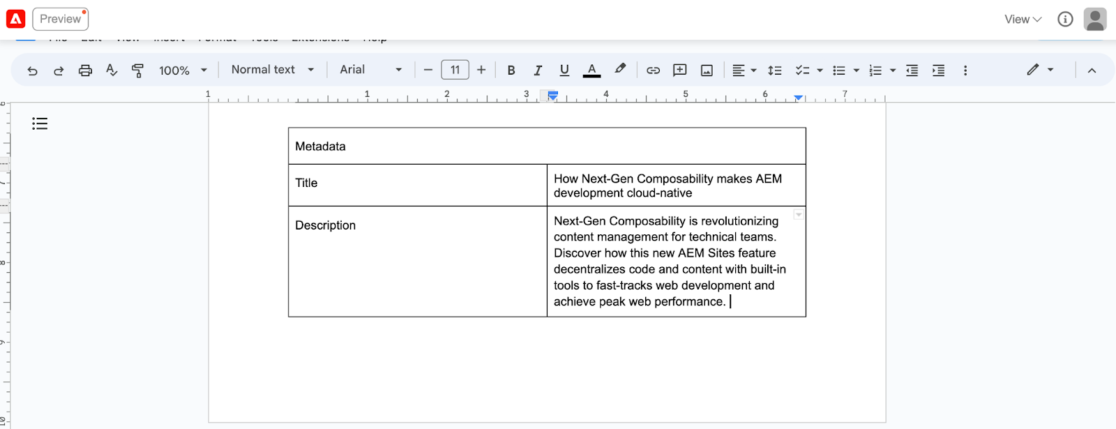Viewport: 1116px width, 429px height.
Task: Click the increase font size plus button
Action: coord(481,70)
